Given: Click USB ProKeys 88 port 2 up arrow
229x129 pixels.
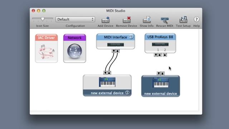Looking at the screenshot, I should 165,55.
